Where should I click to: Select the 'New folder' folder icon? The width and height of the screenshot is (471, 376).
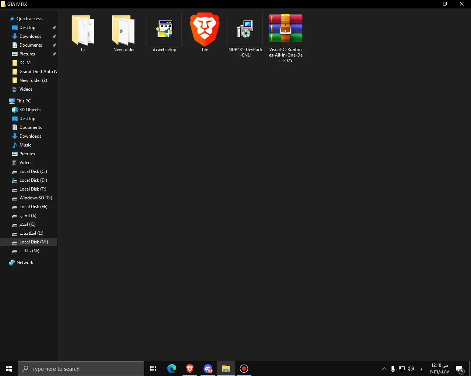(124, 30)
